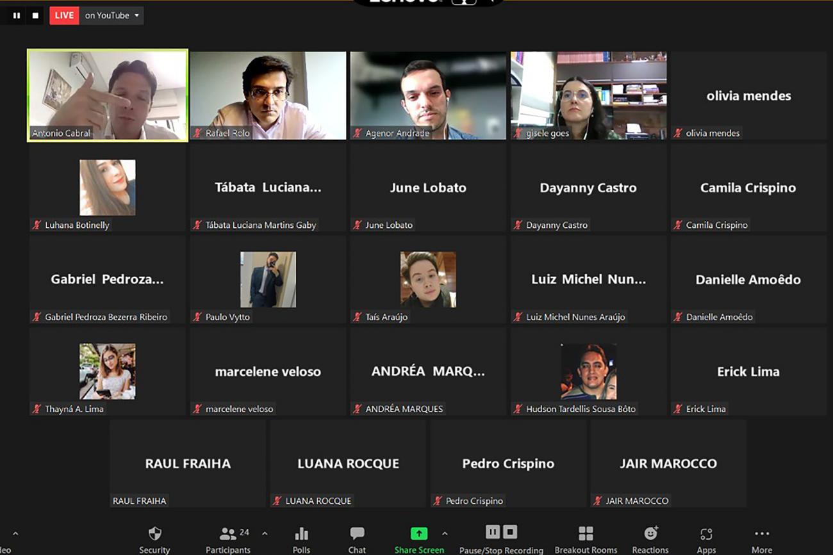Open the Reactions smiley icon
The height and width of the screenshot is (555, 833).
[650, 533]
